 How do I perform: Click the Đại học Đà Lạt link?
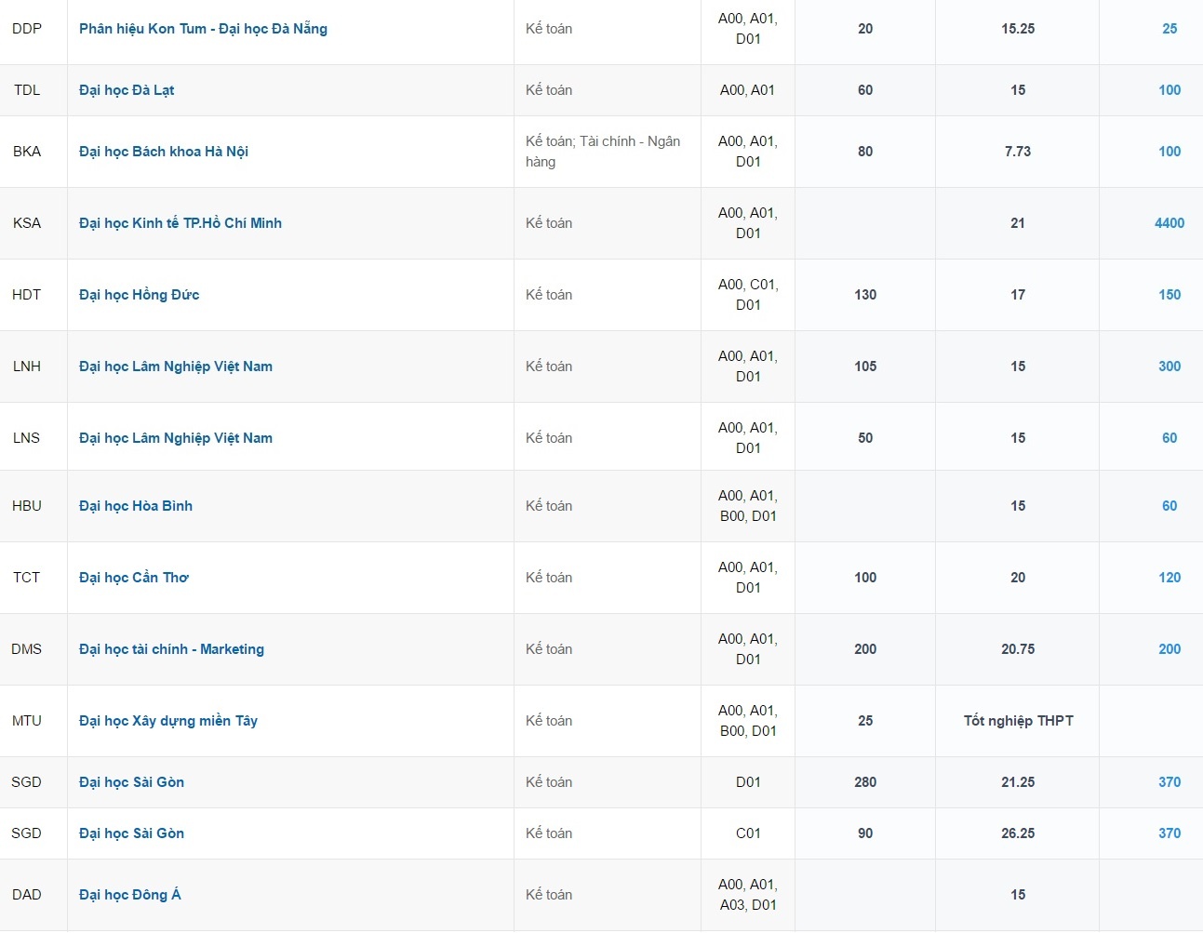(127, 90)
